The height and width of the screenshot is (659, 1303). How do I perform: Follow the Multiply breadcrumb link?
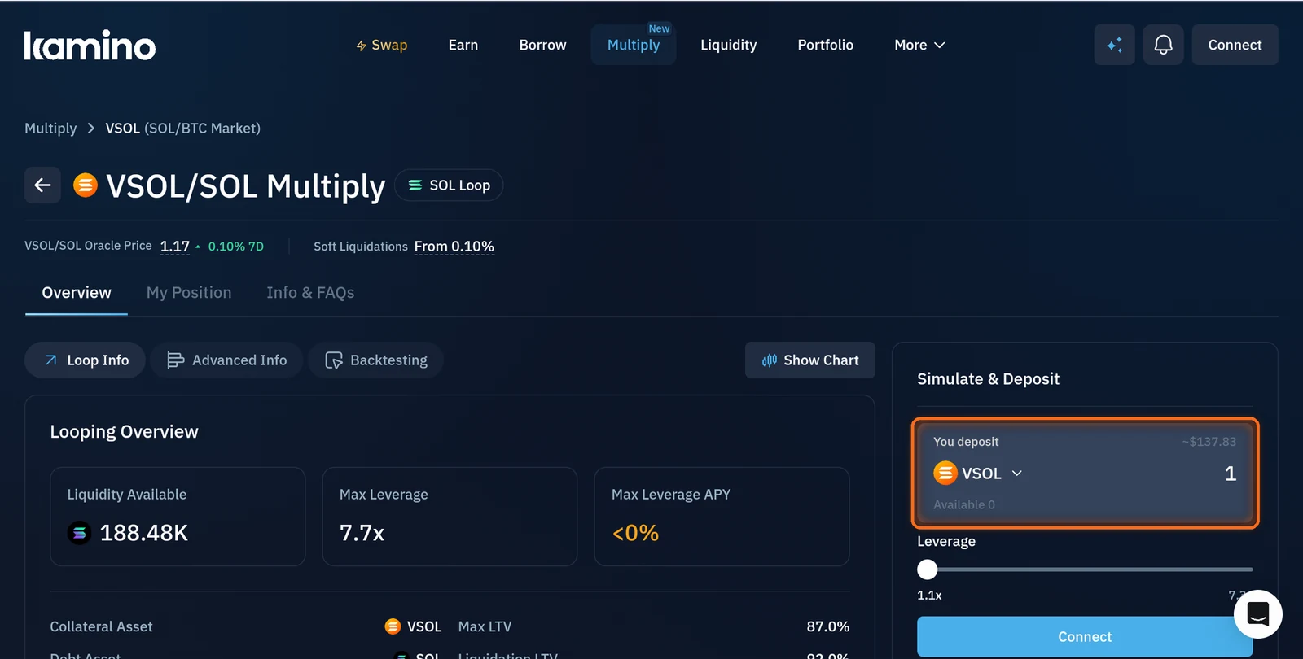(x=50, y=129)
